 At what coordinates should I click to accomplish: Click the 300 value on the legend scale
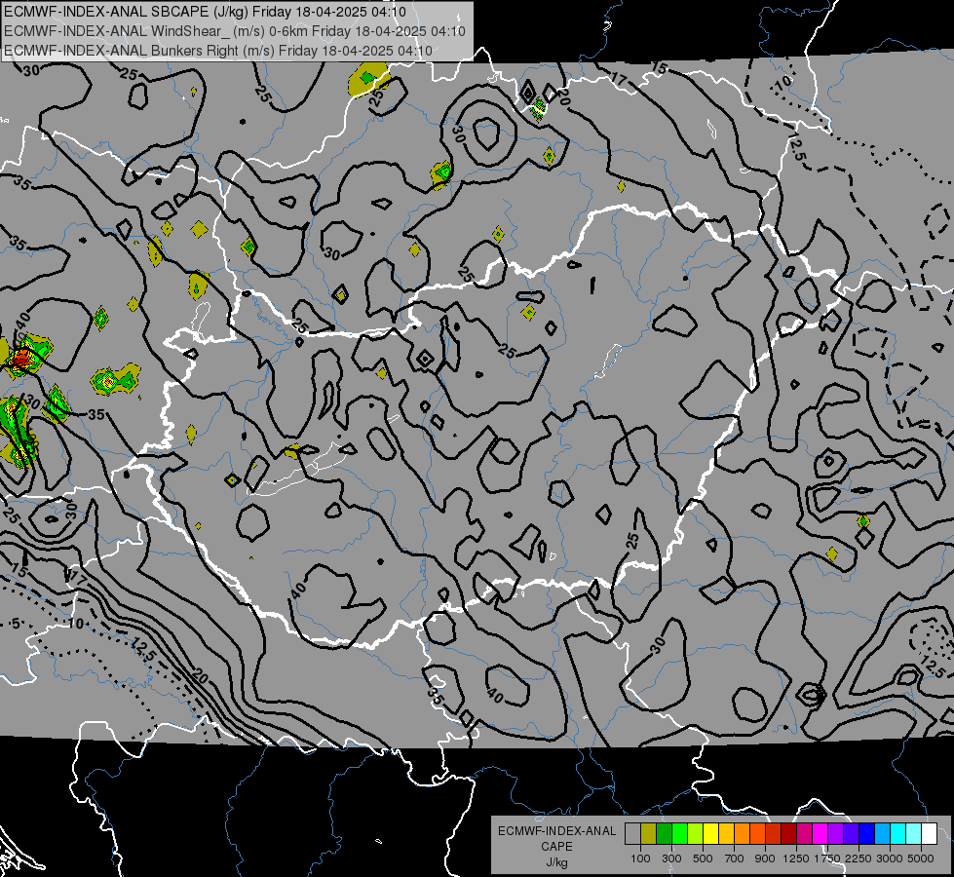click(671, 858)
